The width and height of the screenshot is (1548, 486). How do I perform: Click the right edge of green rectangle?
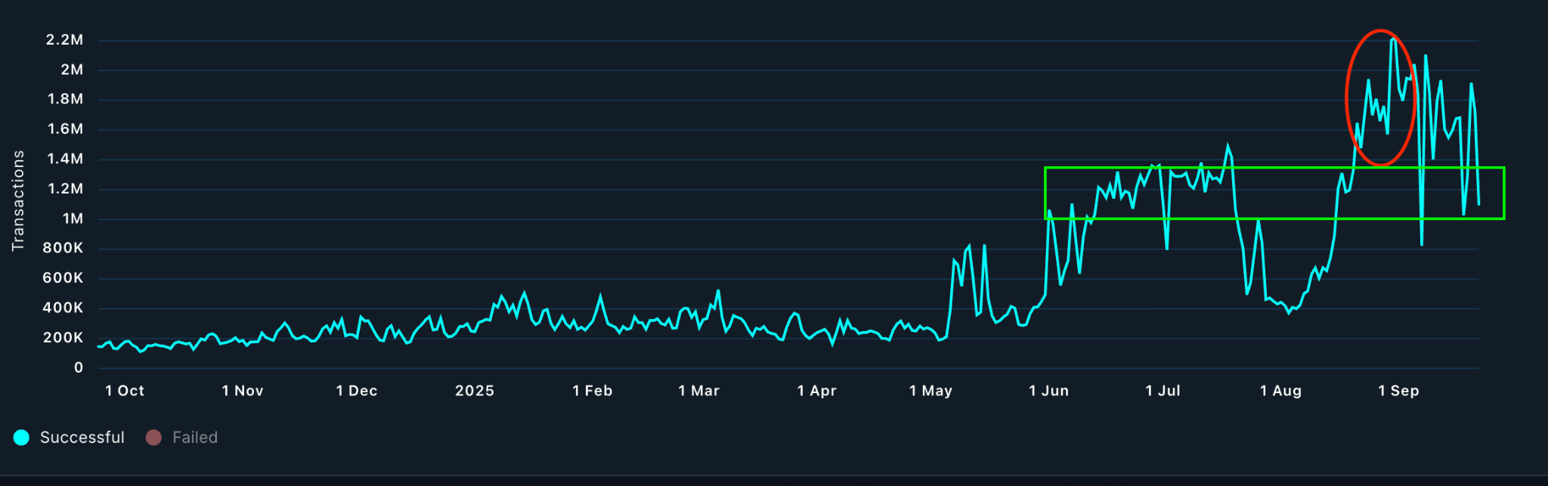pos(1504,193)
